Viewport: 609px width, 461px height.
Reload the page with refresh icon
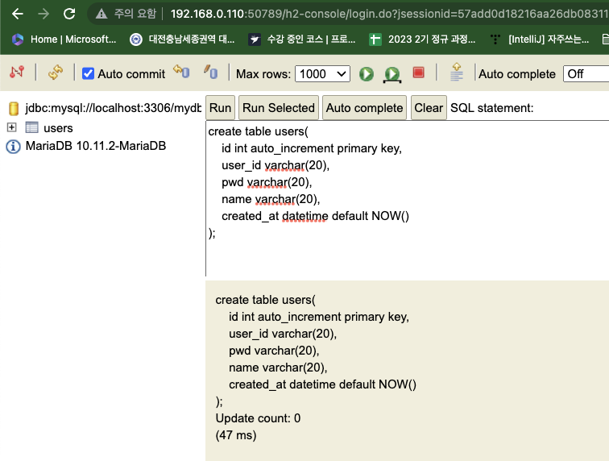tap(69, 14)
